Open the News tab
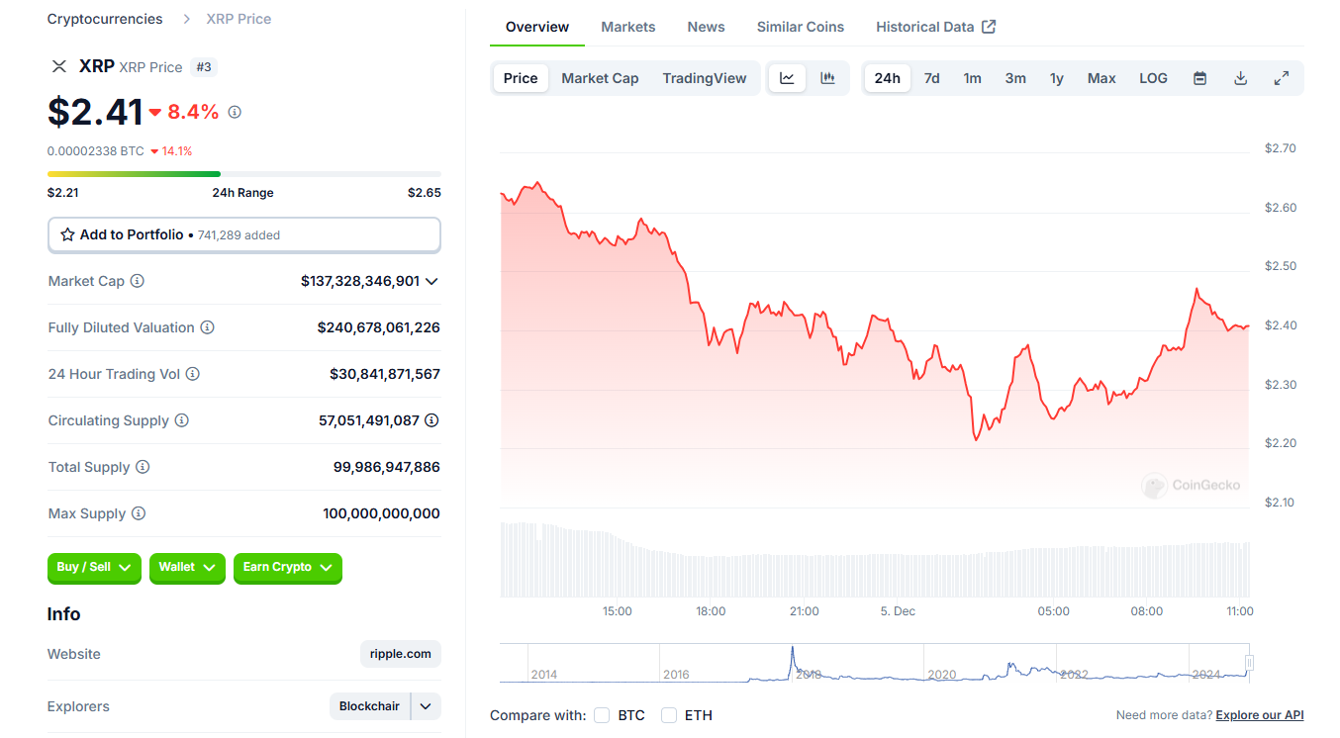 (x=707, y=27)
